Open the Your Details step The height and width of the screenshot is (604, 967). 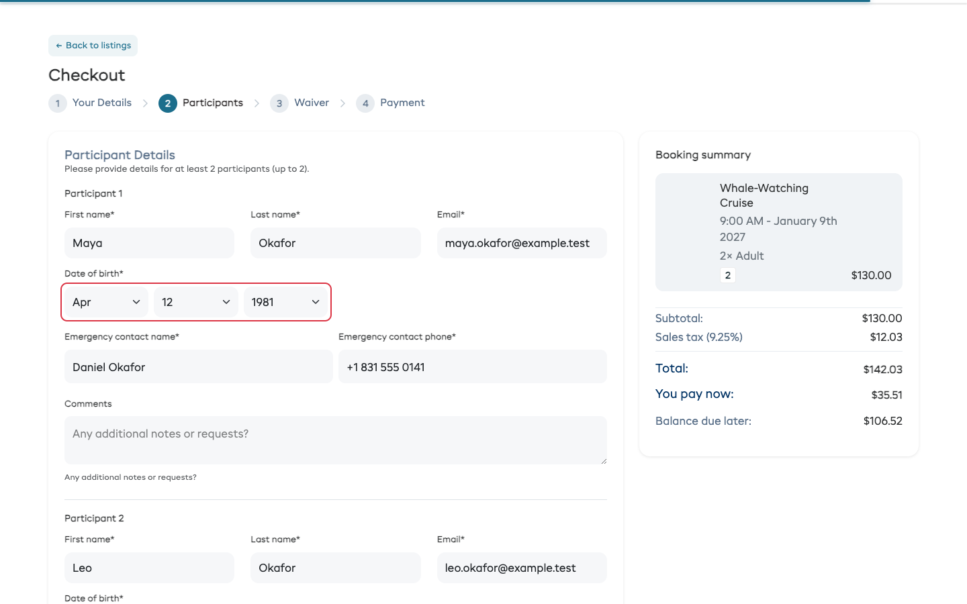coord(102,103)
